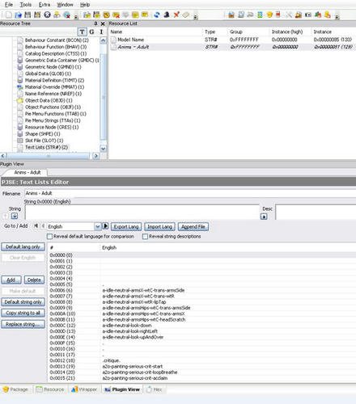
Task: Close the Resource Tree panel with X
Action: coord(103,23)
